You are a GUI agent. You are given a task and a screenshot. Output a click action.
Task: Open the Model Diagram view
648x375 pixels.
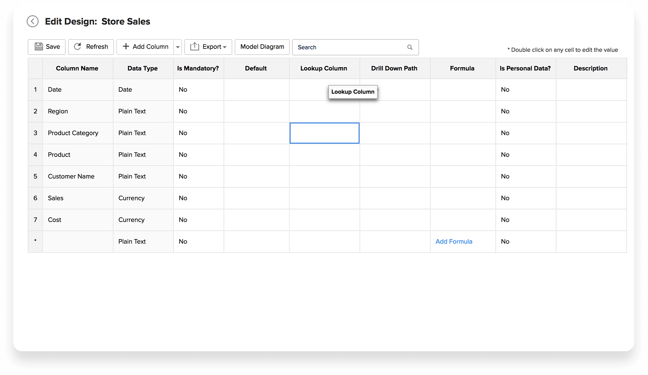point(262,47)
